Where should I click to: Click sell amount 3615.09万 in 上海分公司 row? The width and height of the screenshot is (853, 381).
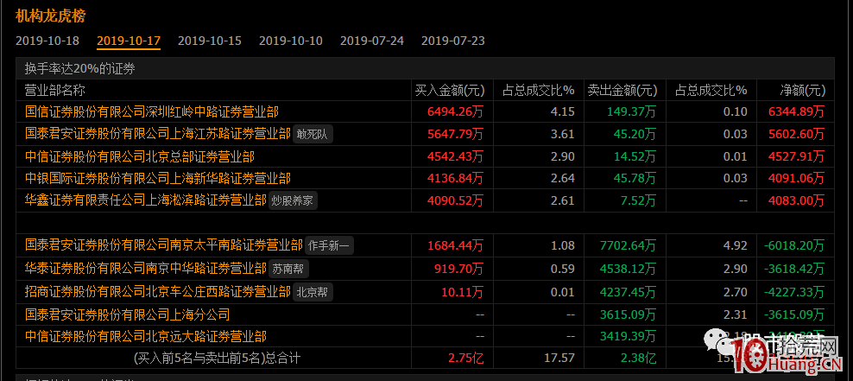(628, 314)
